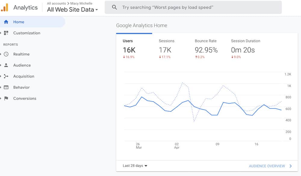Click the Behavior window icon
This screenshot has height=176, width=301.
(x=6, y=87)
